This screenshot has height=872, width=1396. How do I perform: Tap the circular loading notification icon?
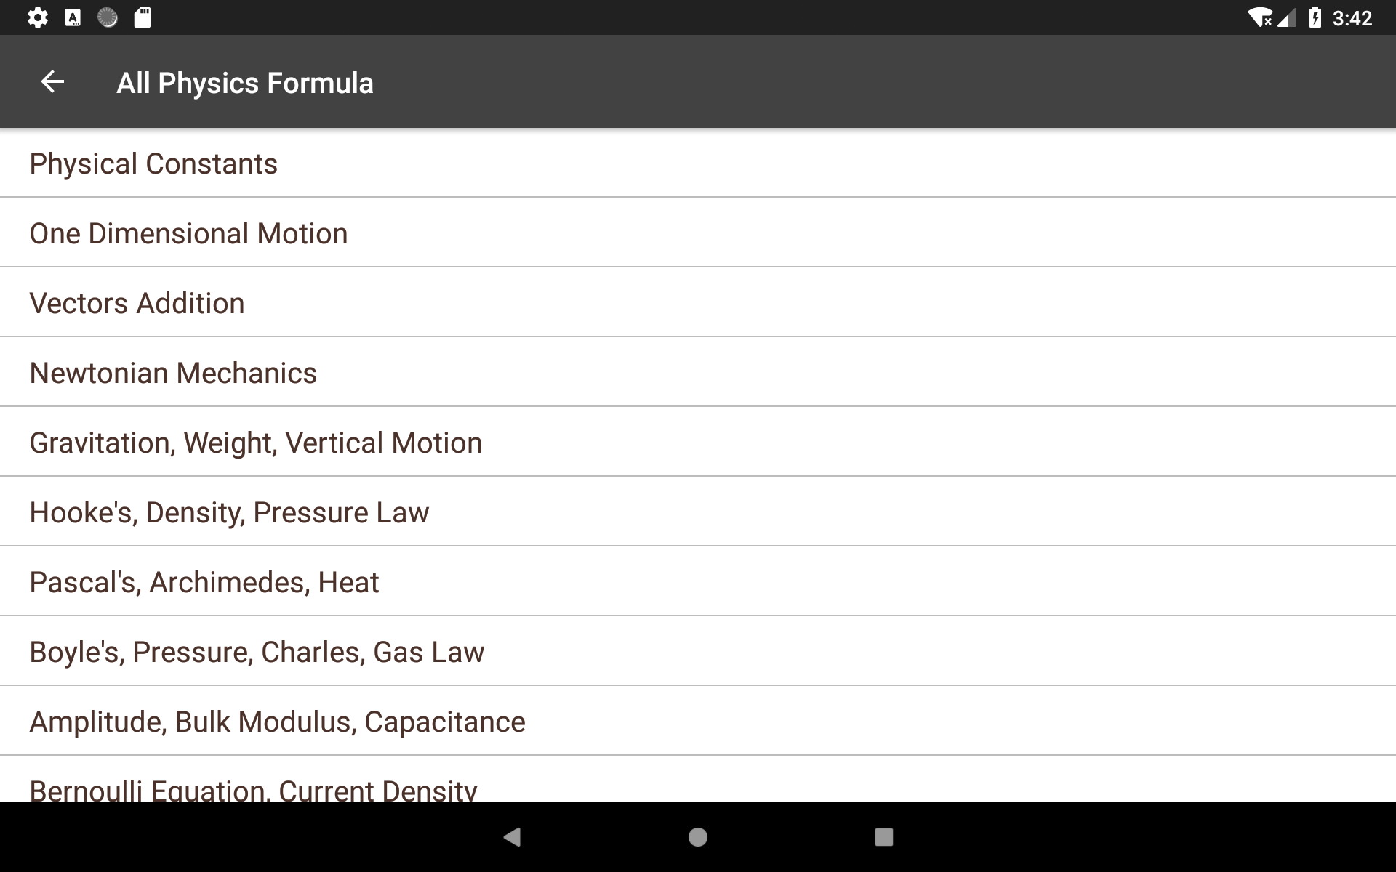(x=108, y=17)
